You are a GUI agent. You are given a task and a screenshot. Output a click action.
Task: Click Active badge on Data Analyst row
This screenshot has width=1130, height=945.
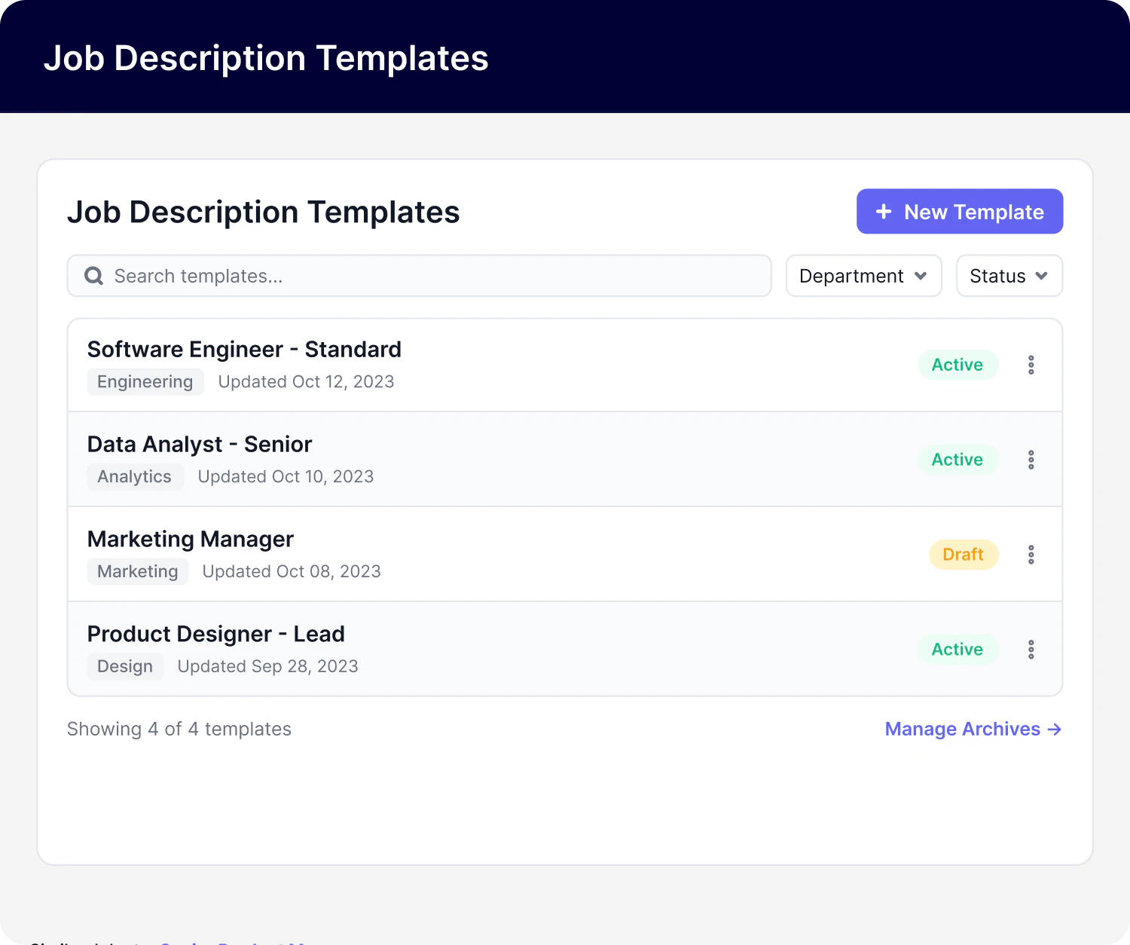click(x=957, y=460)
